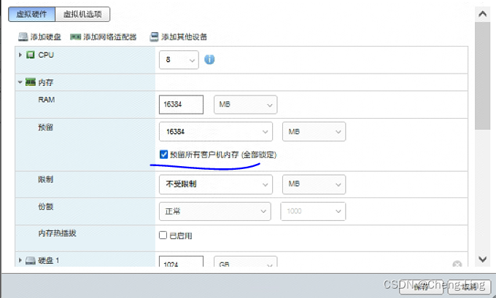Image resolution: width=496 pixels, height=298 pixels.
Task: Click the 硬盘 1 disk icon
Action: click(x=31, y=261)
